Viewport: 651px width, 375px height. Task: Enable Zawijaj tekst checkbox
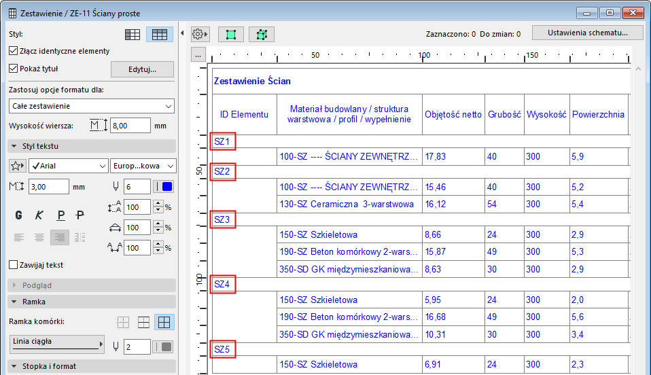pyautogui.click(x=14, y=265)
